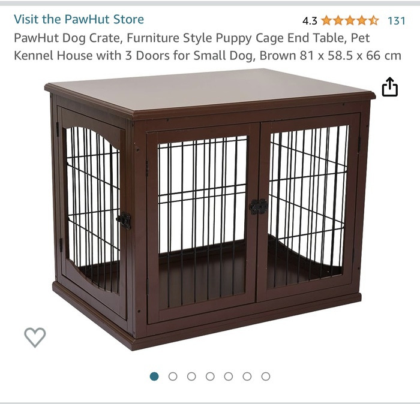
Task: Select the first filled image dot
Action: (x=154, y=376)
